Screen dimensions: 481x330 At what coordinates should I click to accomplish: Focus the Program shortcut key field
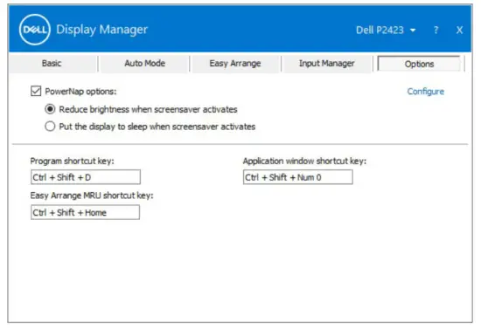[x=86, y=177]
